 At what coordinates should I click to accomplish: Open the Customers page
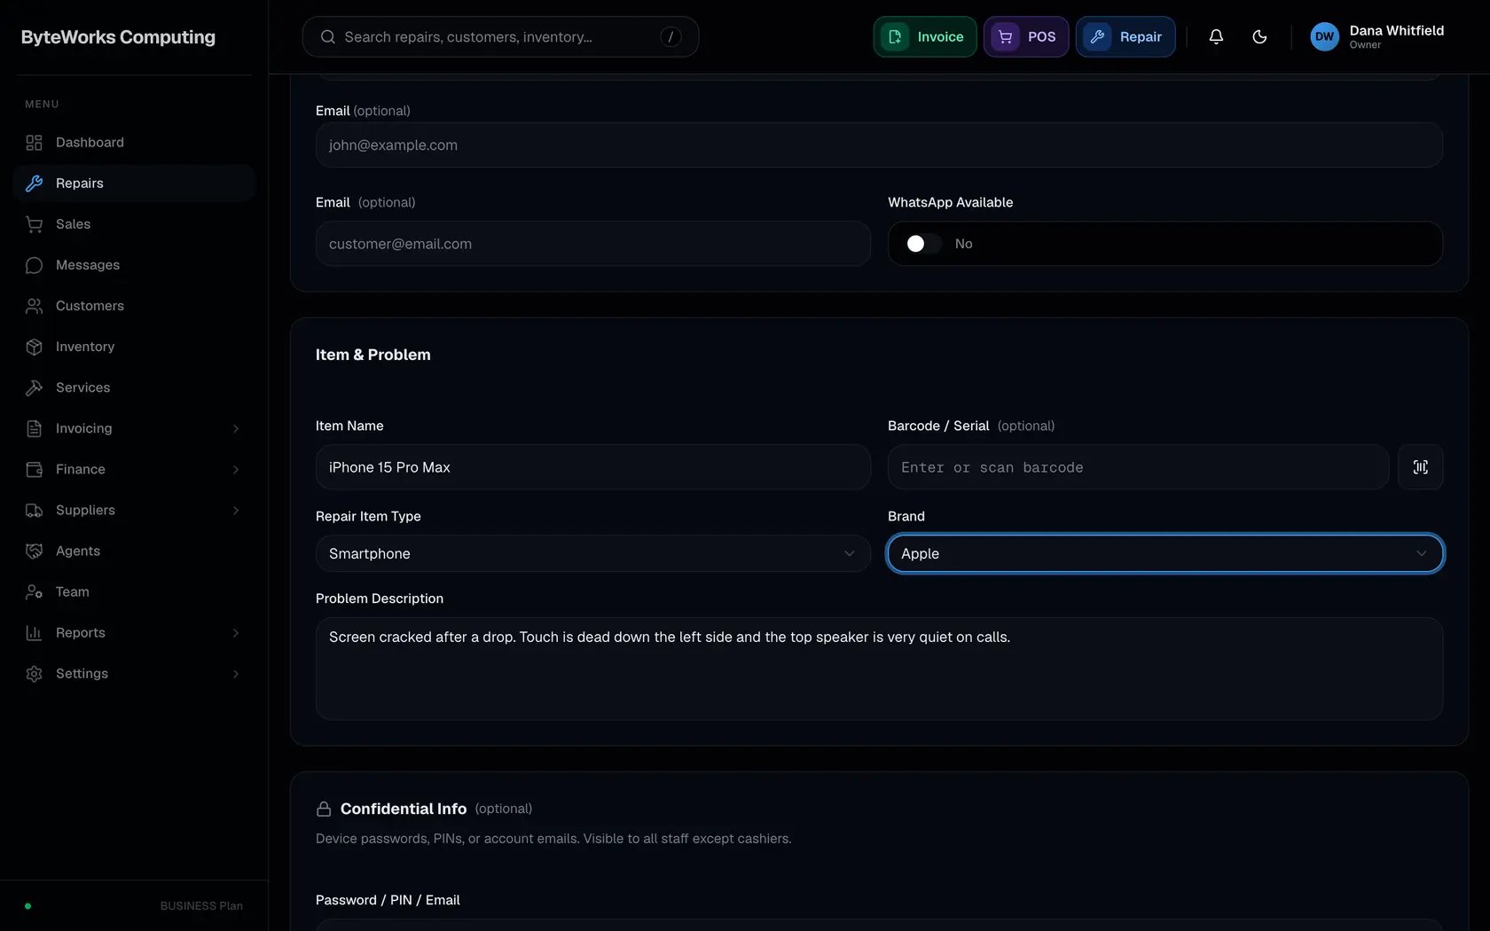tap(134, 306)
